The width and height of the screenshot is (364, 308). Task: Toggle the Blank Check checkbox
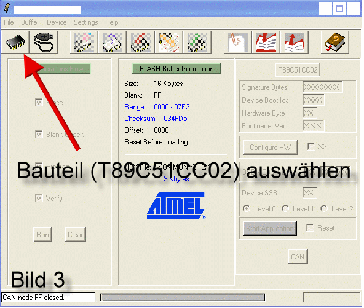coord(39,134)
